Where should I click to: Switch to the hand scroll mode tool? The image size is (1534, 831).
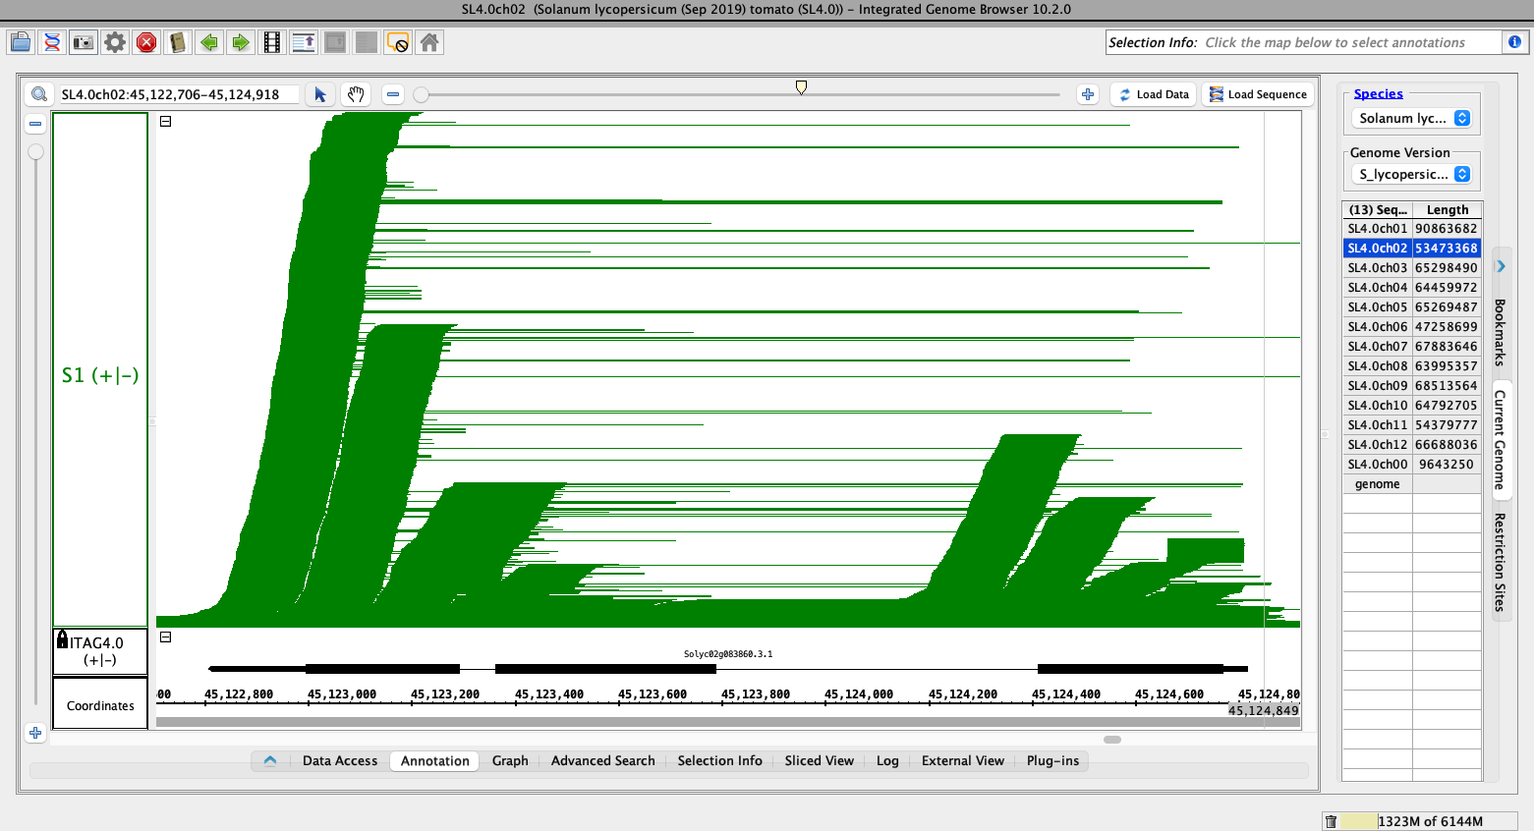pos(356,94)
